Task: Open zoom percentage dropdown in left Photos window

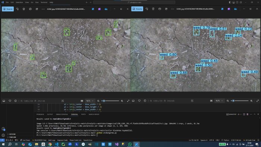Action: click(90, 101)
